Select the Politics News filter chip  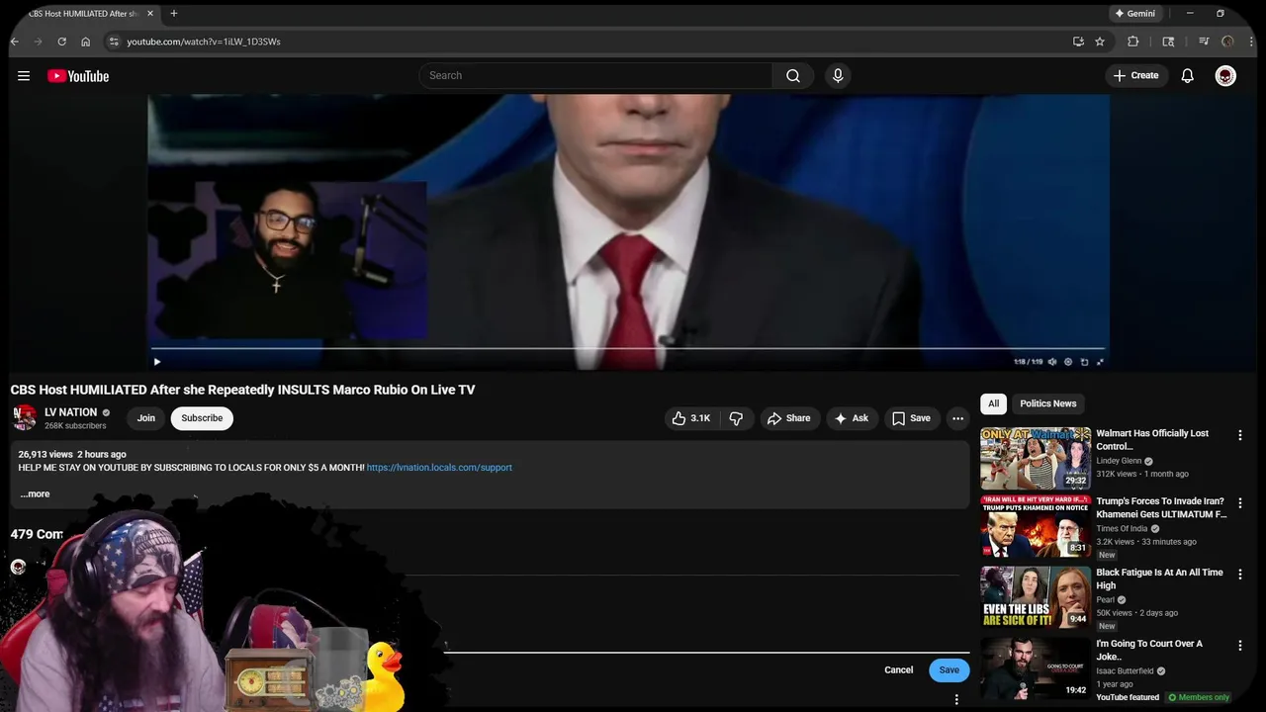(x=1047, y=403)
